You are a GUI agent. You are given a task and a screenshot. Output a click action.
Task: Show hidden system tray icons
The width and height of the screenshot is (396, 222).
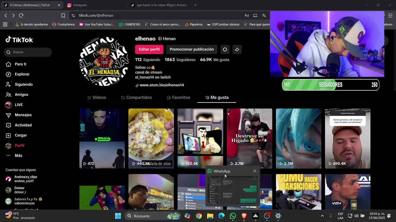pyautogui.click(x=322, y=216)
